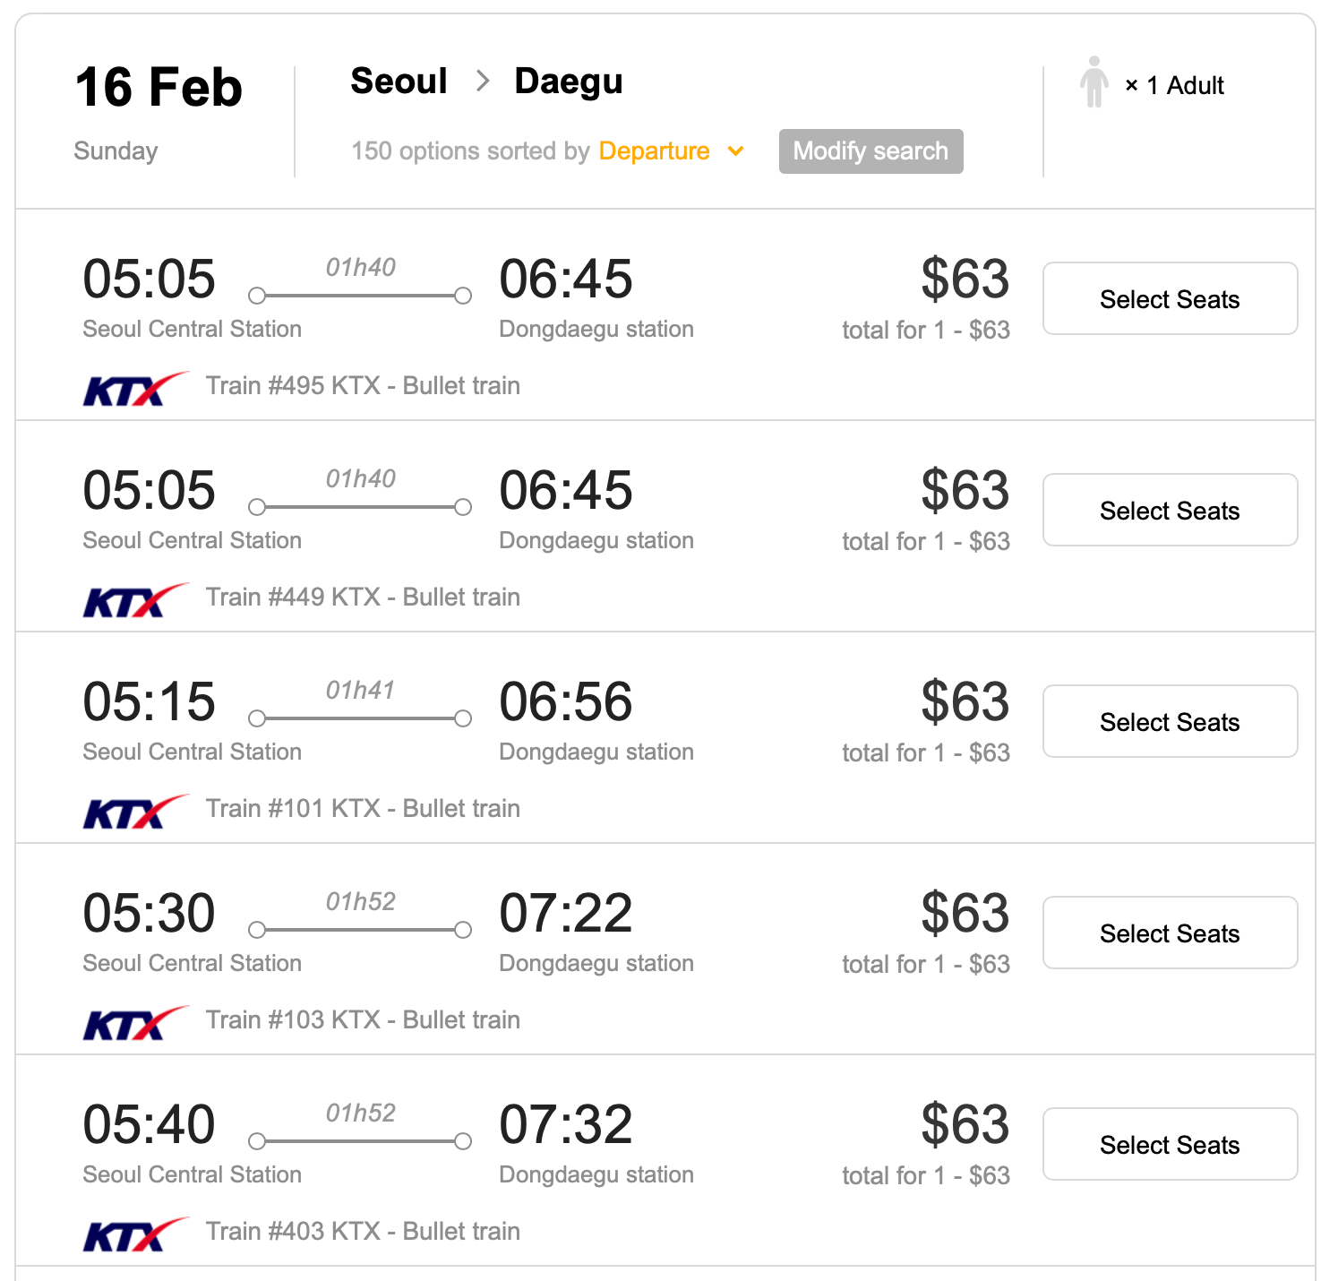Select Seats for Train #403
The width and height of the screenshot is (1338, 1281).
pyautogui.click(x=1170, y=1145)
